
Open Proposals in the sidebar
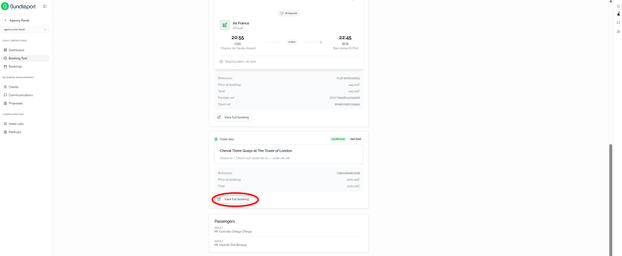point(25,103)
